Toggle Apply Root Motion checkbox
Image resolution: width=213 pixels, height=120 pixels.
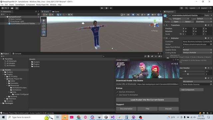click(x=183, y=47)
